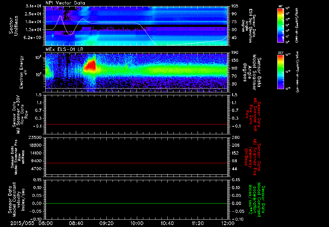Click the white sun elevation curve peak

coord(60,16)
